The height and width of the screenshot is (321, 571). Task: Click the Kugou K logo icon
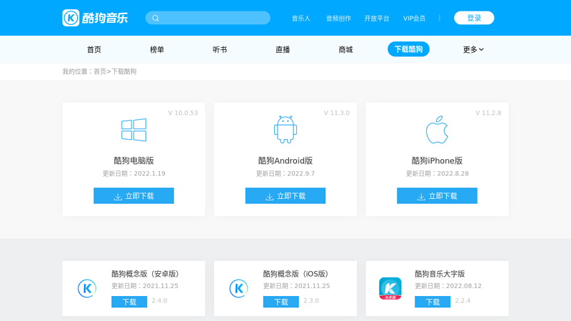pyautogui.click(x=71, y=18)
